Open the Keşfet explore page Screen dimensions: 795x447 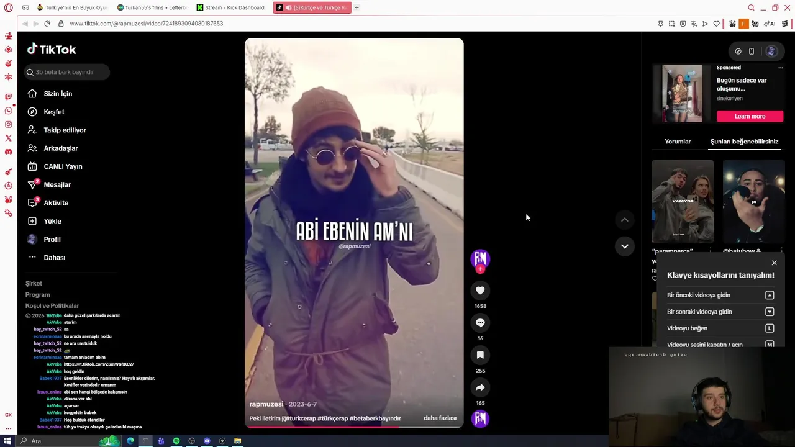[45, 112]
